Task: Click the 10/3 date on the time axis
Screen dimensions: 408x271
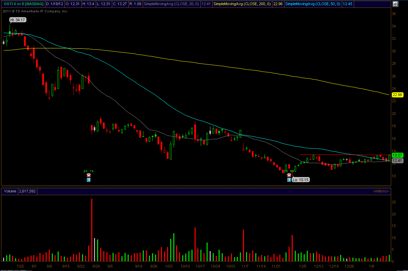Action: coord(169,266)
